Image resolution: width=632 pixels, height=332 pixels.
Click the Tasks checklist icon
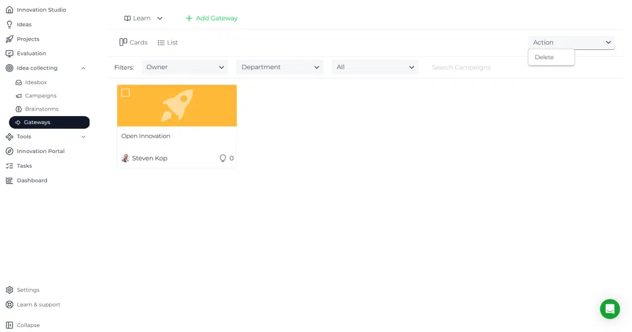tap(9, 166)
